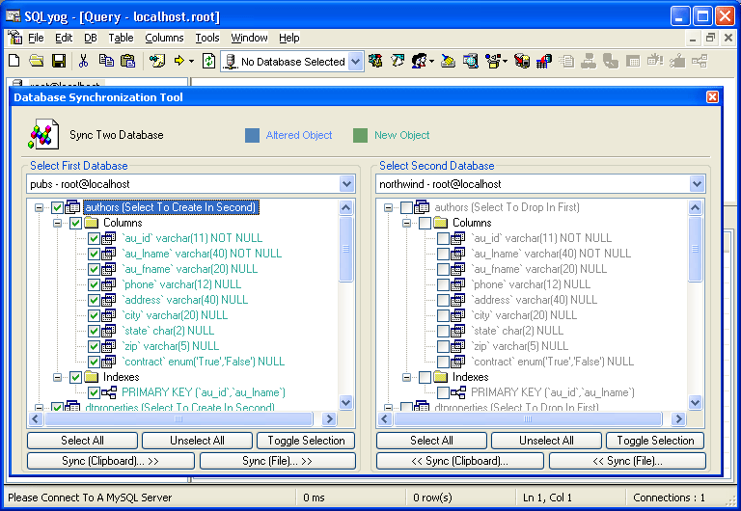
Task: Click the Save floppy disk toolbar icon
Action: pyautogui.click(x=59, y=61)
